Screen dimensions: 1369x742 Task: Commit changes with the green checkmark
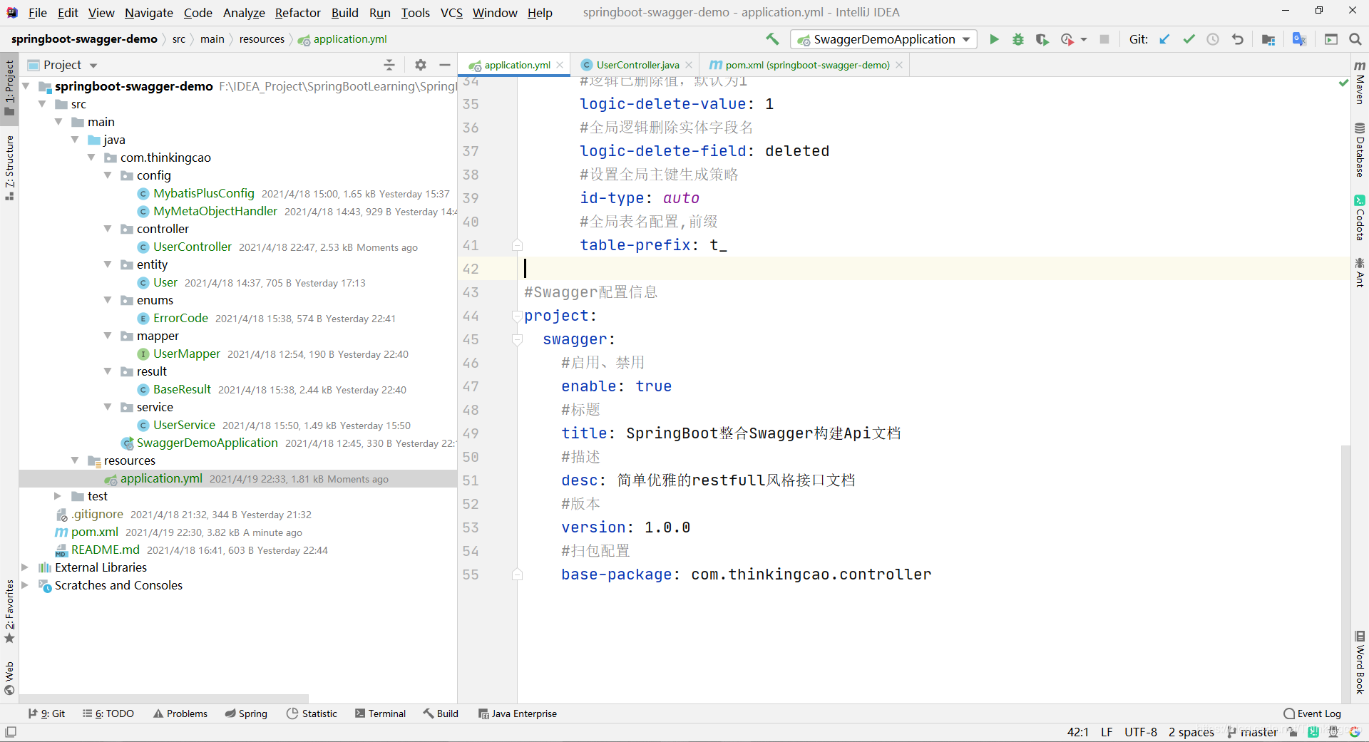tap(1189, 39)
